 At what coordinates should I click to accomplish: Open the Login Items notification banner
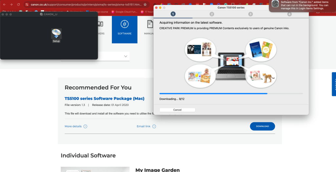pos(302,5)
